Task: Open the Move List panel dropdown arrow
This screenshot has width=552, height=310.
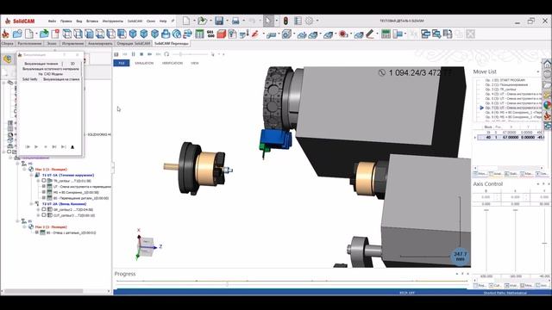Action: (537, 71)
